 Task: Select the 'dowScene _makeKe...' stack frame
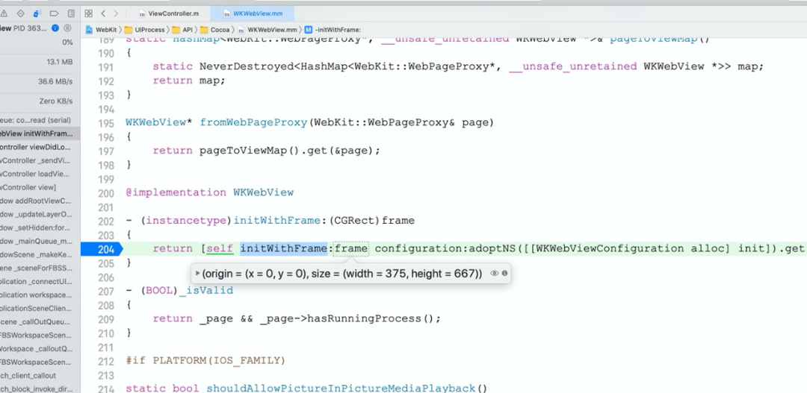[x=40, y=255]
